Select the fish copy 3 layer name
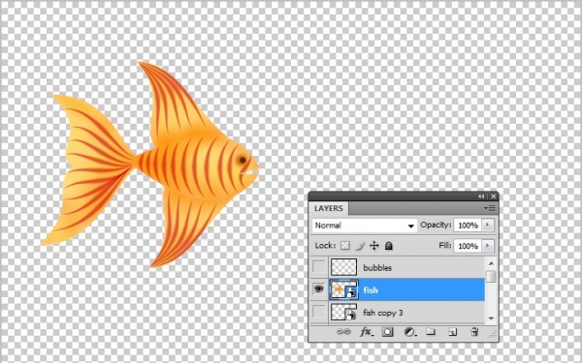The width and height of the screenshot is (582, 363). coord(383,313)
